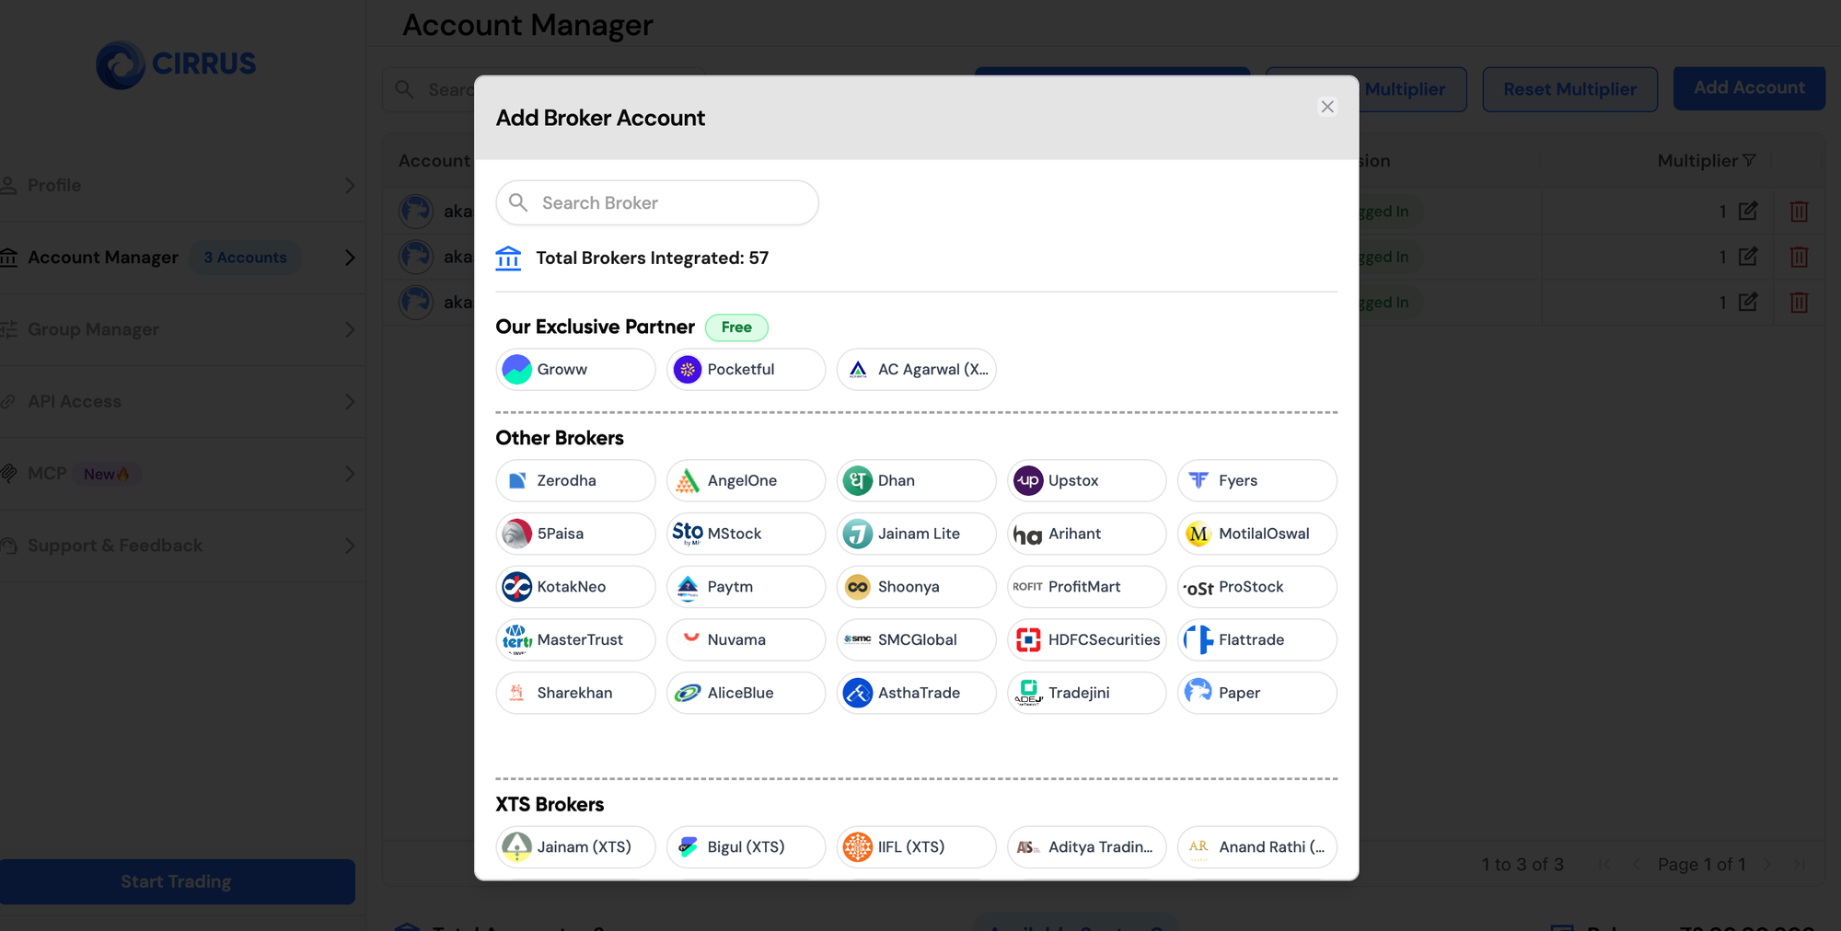Choose Aditya Trading XTS broker
Screen dimensions: 1841x931
(x=1086, y=846)
